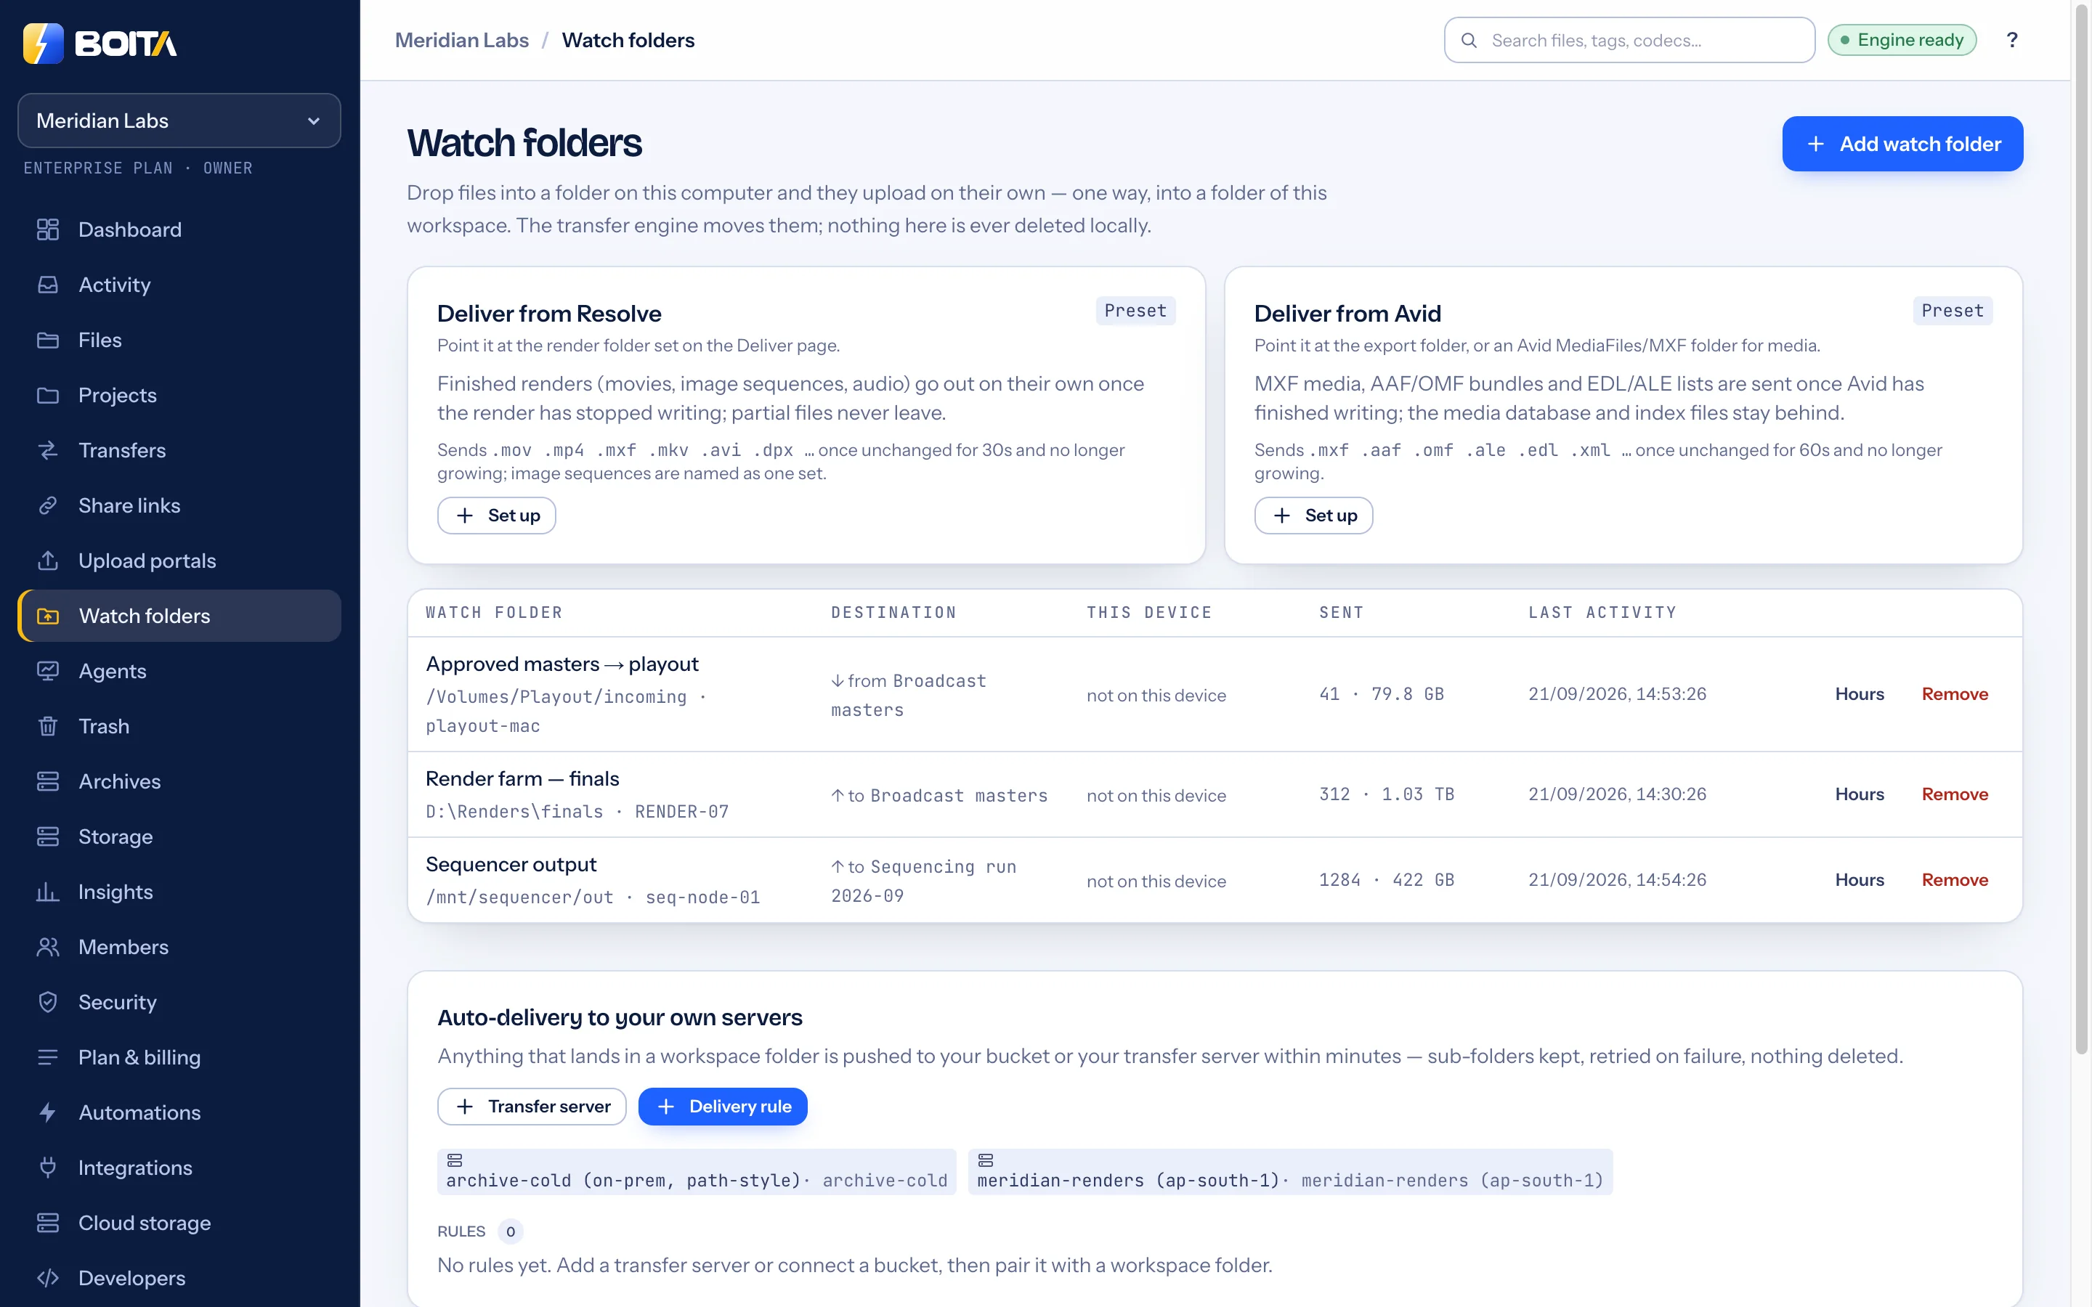Click the Storage server icon

[47, 836]
